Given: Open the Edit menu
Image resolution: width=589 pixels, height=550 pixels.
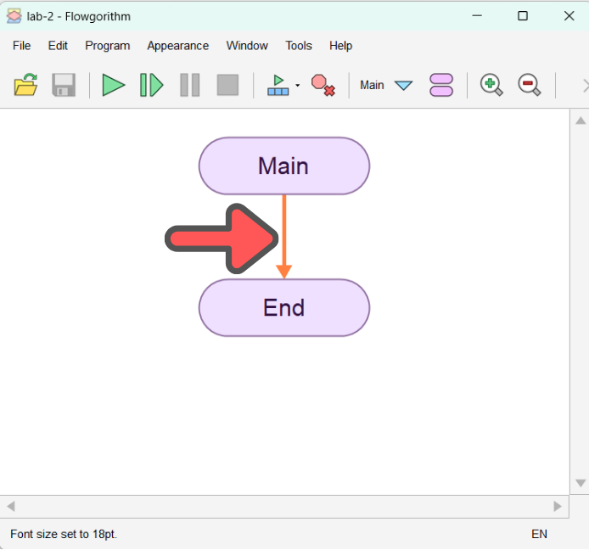Looking at the screenshot, I should pos(58,46).
